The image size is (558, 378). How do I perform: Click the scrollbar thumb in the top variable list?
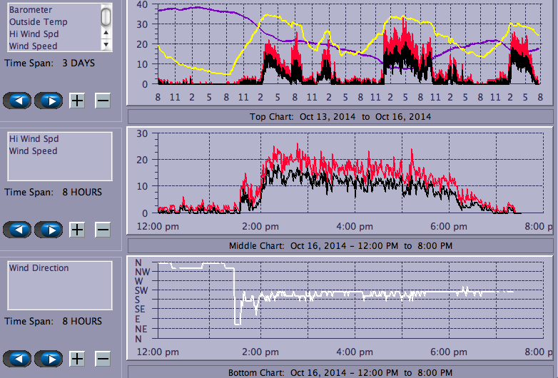coord(106,16)
